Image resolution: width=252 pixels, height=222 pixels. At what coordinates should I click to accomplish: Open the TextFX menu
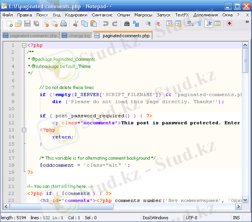182,15
